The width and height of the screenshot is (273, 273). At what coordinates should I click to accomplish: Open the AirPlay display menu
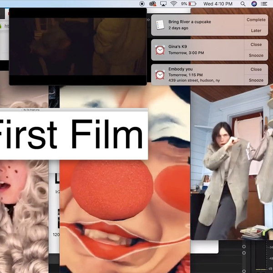pos(163,4)
